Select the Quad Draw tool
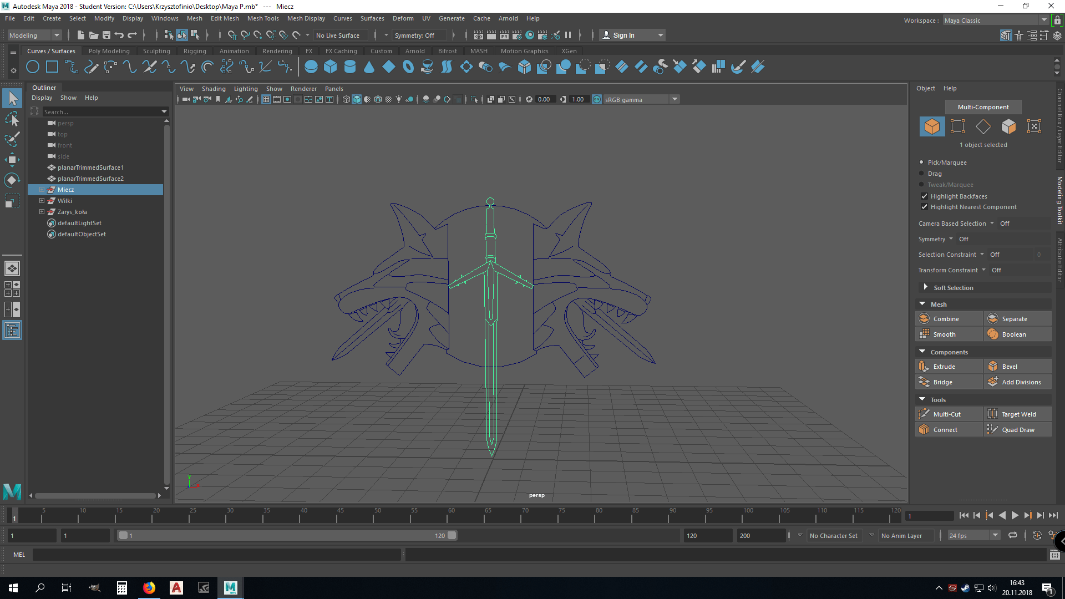The image size is (1065, 599). point(1017,429)
